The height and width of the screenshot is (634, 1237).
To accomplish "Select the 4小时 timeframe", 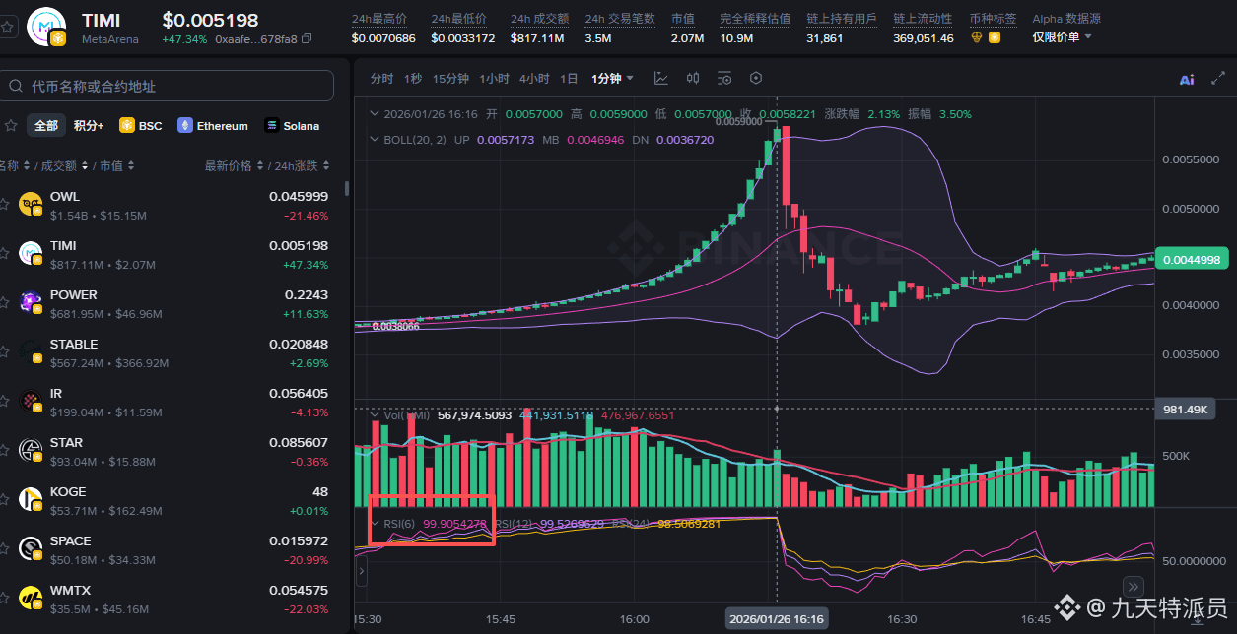I will click(534, 79).
